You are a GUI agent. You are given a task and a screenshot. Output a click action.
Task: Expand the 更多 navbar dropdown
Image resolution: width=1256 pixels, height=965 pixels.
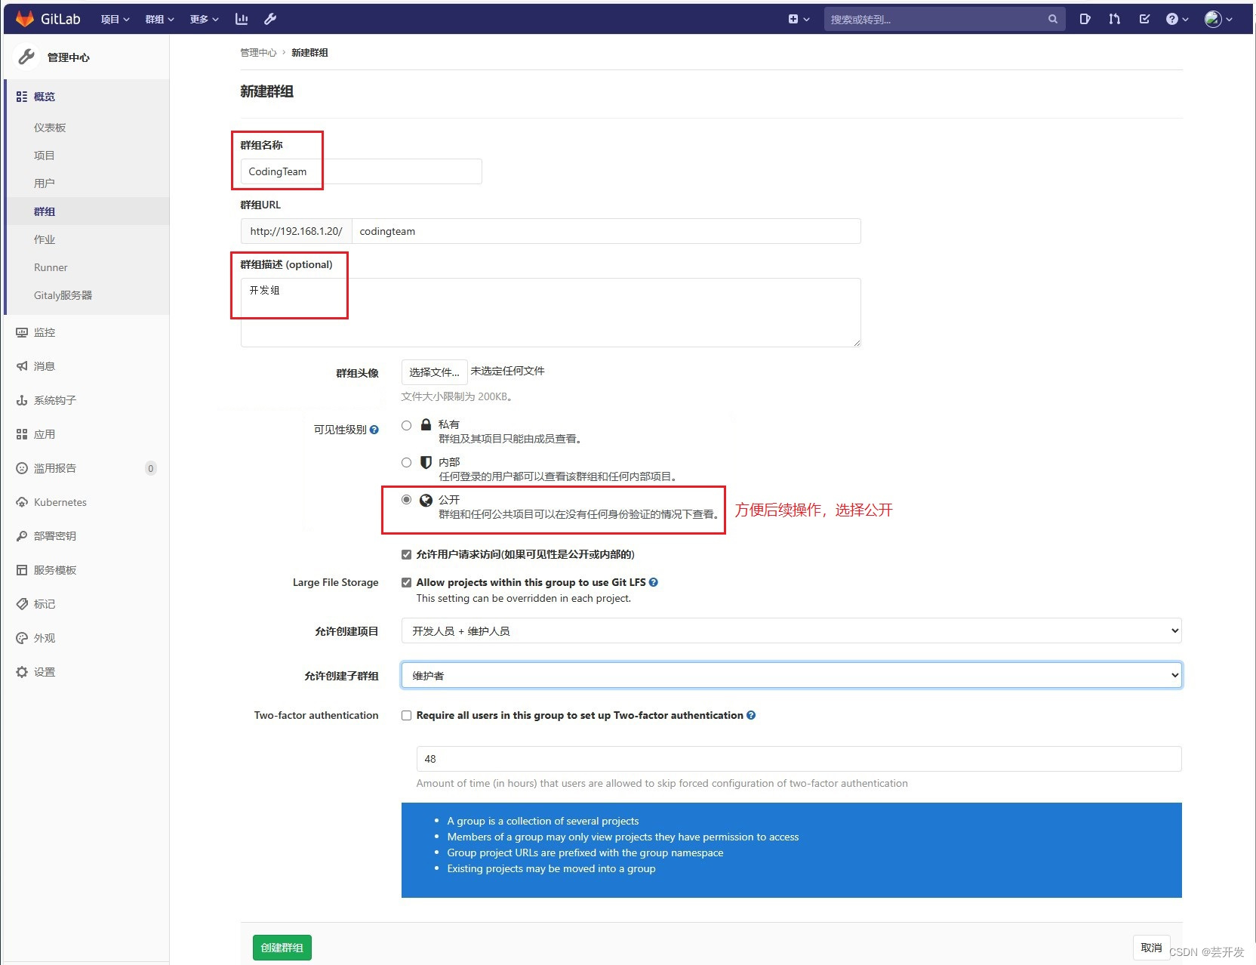(x=205, y=19)
